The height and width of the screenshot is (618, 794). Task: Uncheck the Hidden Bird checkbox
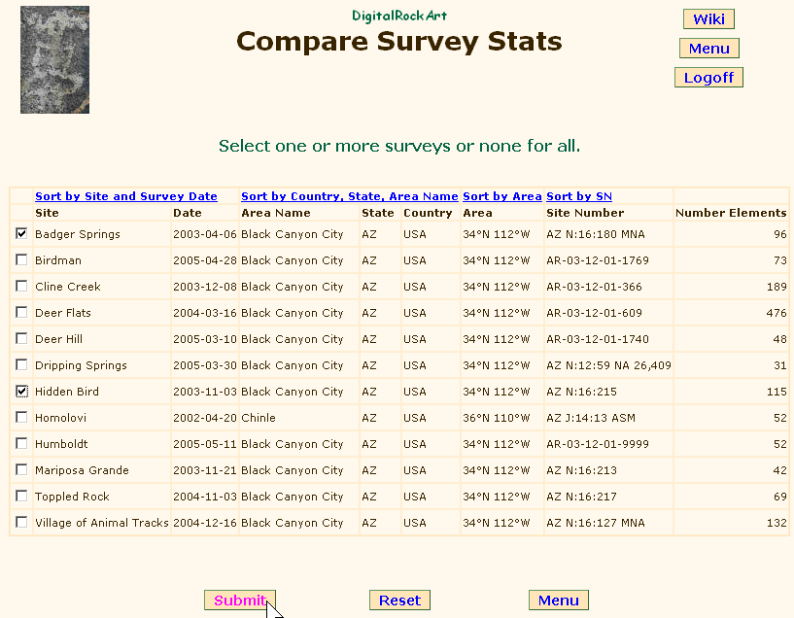point(21,392)
